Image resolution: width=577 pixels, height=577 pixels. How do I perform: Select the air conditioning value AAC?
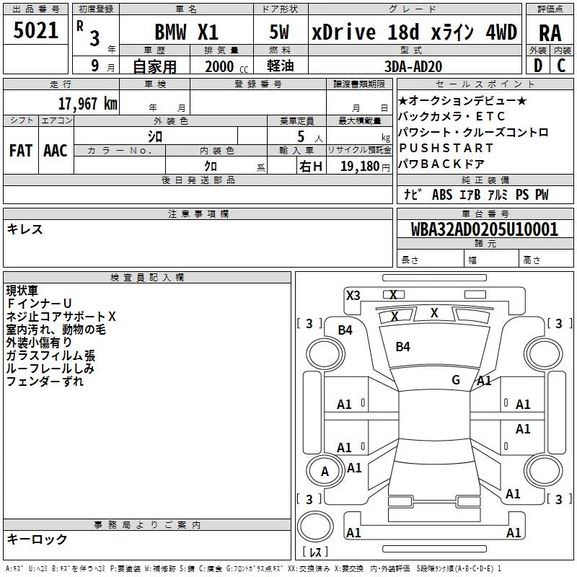click(x=56, y=151)
